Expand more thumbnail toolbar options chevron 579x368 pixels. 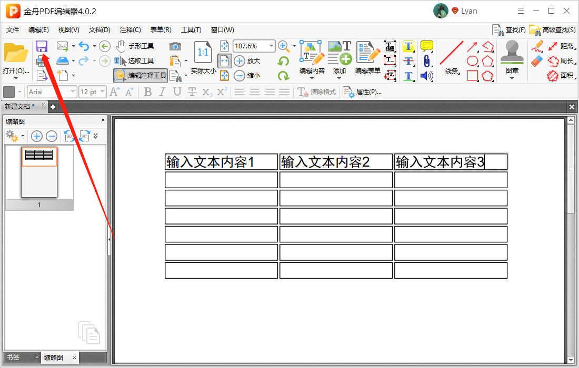96,136
